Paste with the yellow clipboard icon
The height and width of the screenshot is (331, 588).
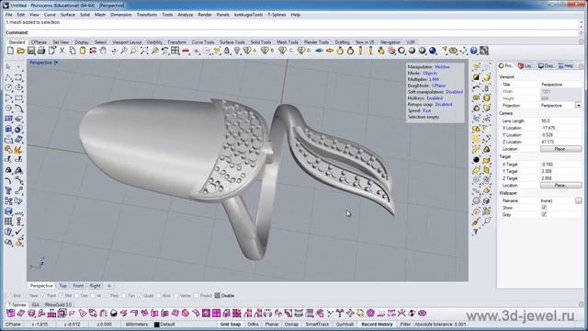pyautogui.click(x=83, y=51)
